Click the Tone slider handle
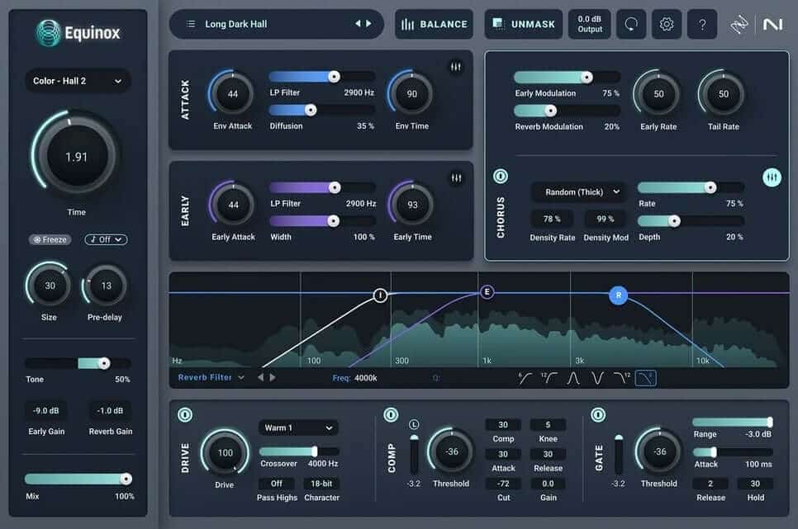Image resolution: width=798 pixels, height=529 pixels. [x=104, y=363]
